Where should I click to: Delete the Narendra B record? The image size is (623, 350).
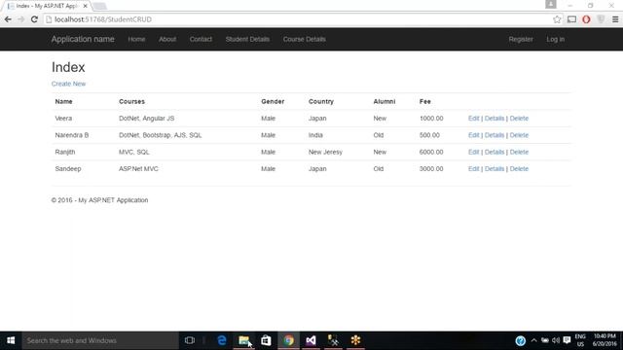pos(519,135)
